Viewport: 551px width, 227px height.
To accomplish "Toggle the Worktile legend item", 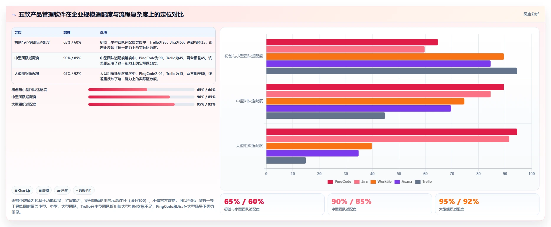I will (381, 182).
